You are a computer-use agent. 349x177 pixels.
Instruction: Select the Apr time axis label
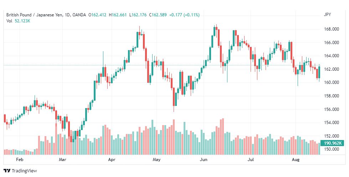(x=112, y=160)
